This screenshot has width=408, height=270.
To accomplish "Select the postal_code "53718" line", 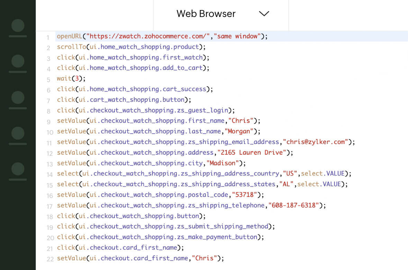I will tap(160, 195).
